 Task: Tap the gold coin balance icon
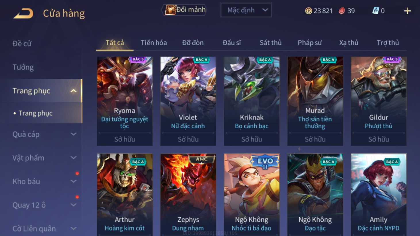click(308, 11)
